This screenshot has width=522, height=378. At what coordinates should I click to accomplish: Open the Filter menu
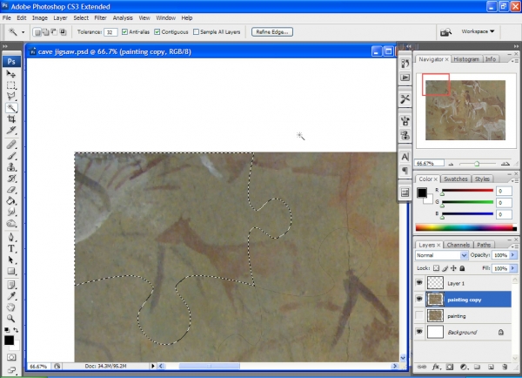[100, 18]
